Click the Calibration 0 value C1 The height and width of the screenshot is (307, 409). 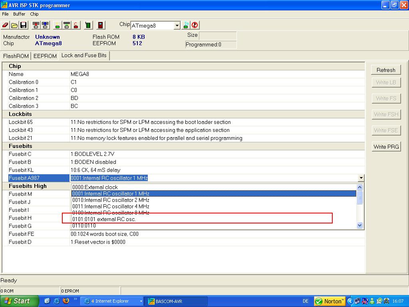pyautogui.click(x=73, y=82)
